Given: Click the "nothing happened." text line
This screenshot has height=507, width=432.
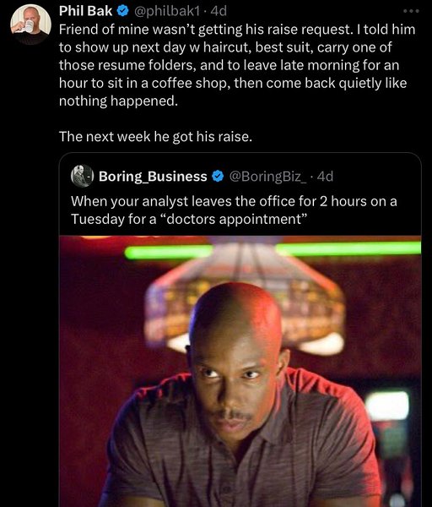Looking at the screenshot, I should point(118,101).
